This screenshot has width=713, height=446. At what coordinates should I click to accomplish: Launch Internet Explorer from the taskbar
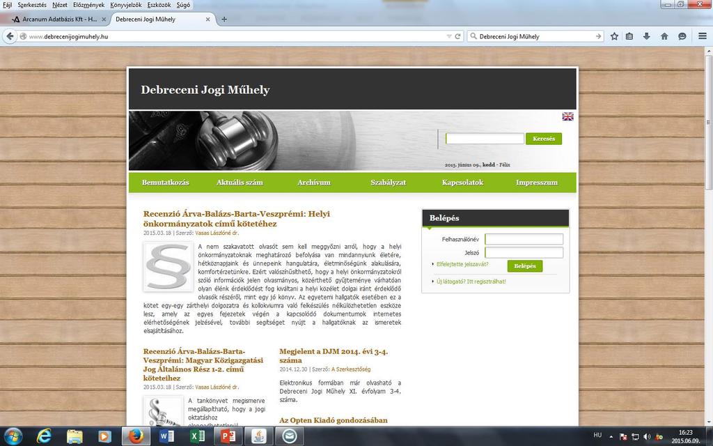coord(44,437)
